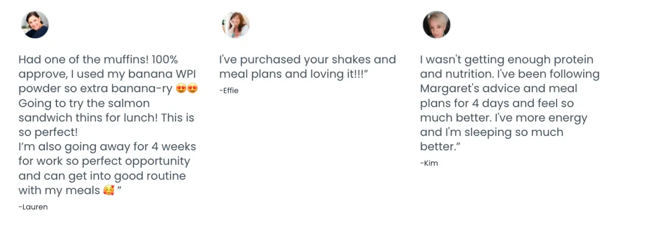Click "plans for 4 days and feel so" line
This screenshot has width=664, height=236.
click(x=497, y=103)
